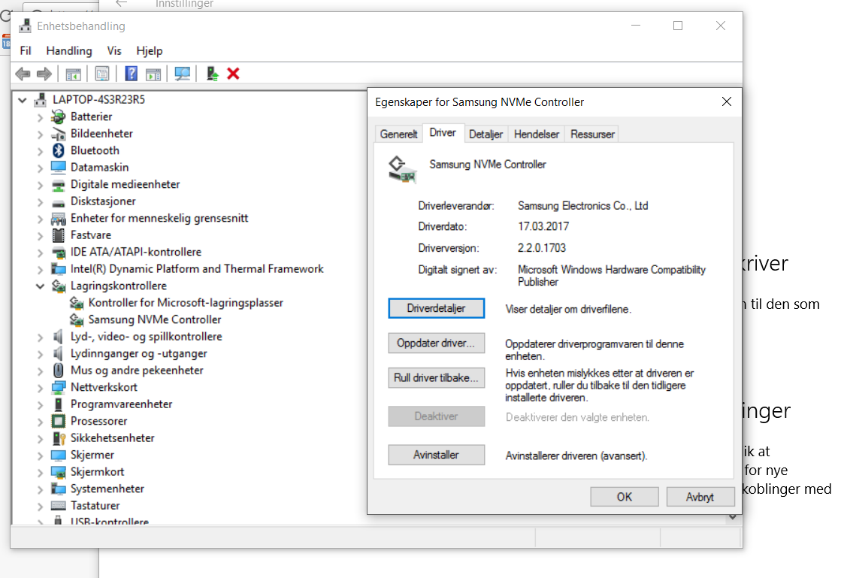This screenshot has height=578, width=844.
Task: Click the Fastvare chip icon
Action: [x=58, y=235]
